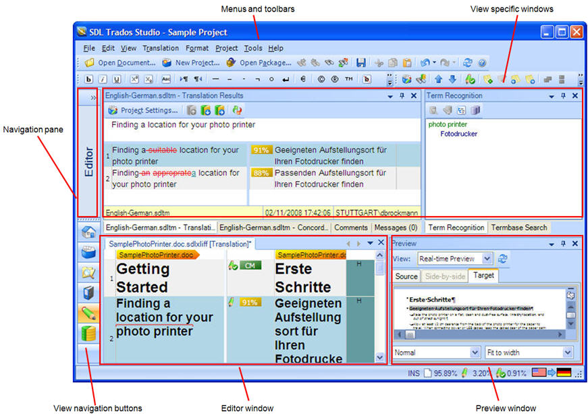Screen dimensions: 588x414
Task: Expand formatting toolbar overflow options
Action: (390, 80)
